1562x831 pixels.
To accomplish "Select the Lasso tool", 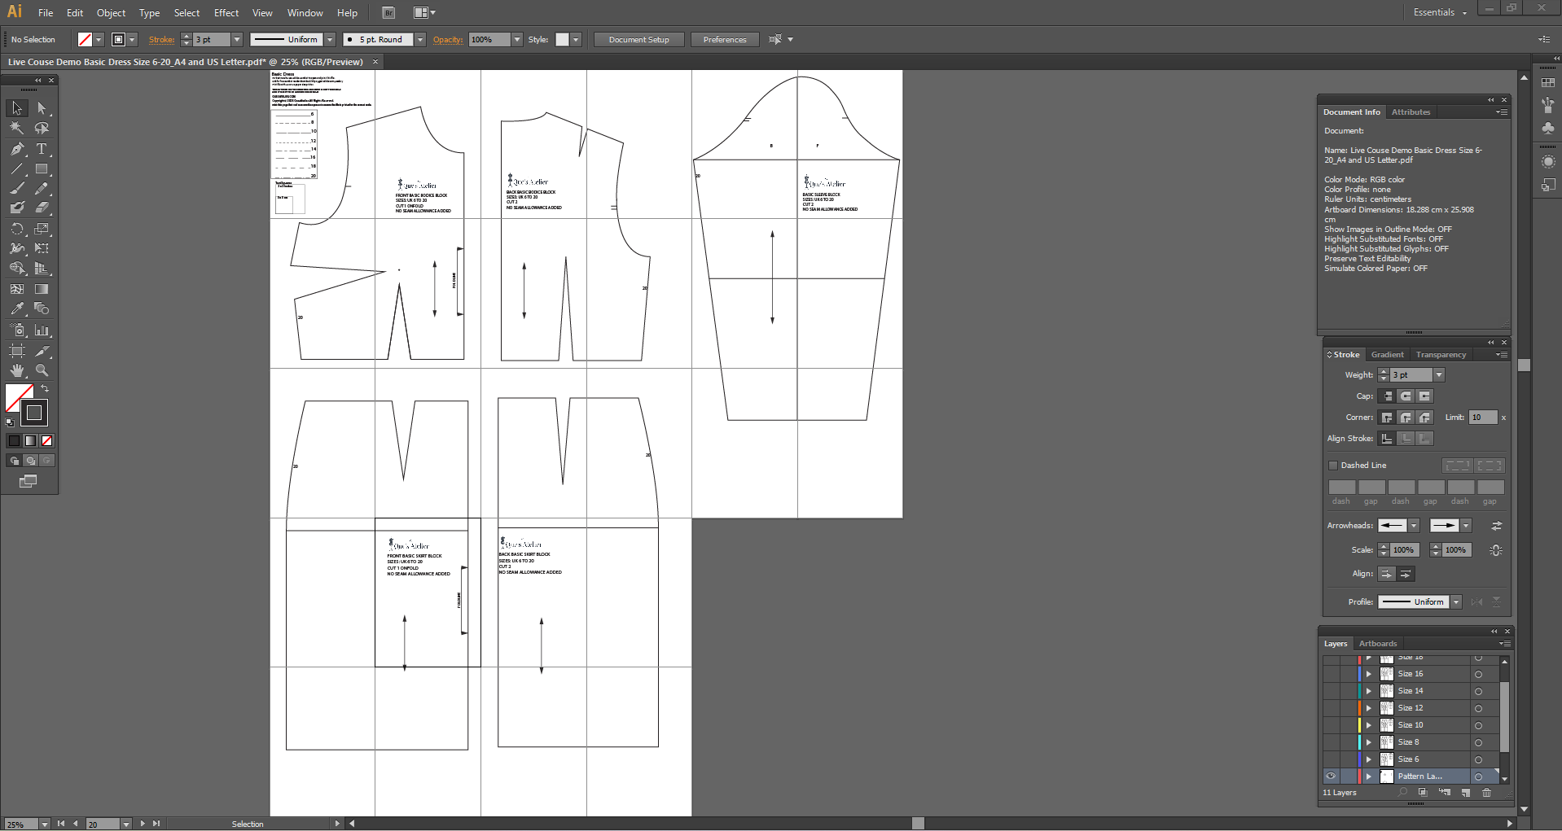I will point(42,128).
